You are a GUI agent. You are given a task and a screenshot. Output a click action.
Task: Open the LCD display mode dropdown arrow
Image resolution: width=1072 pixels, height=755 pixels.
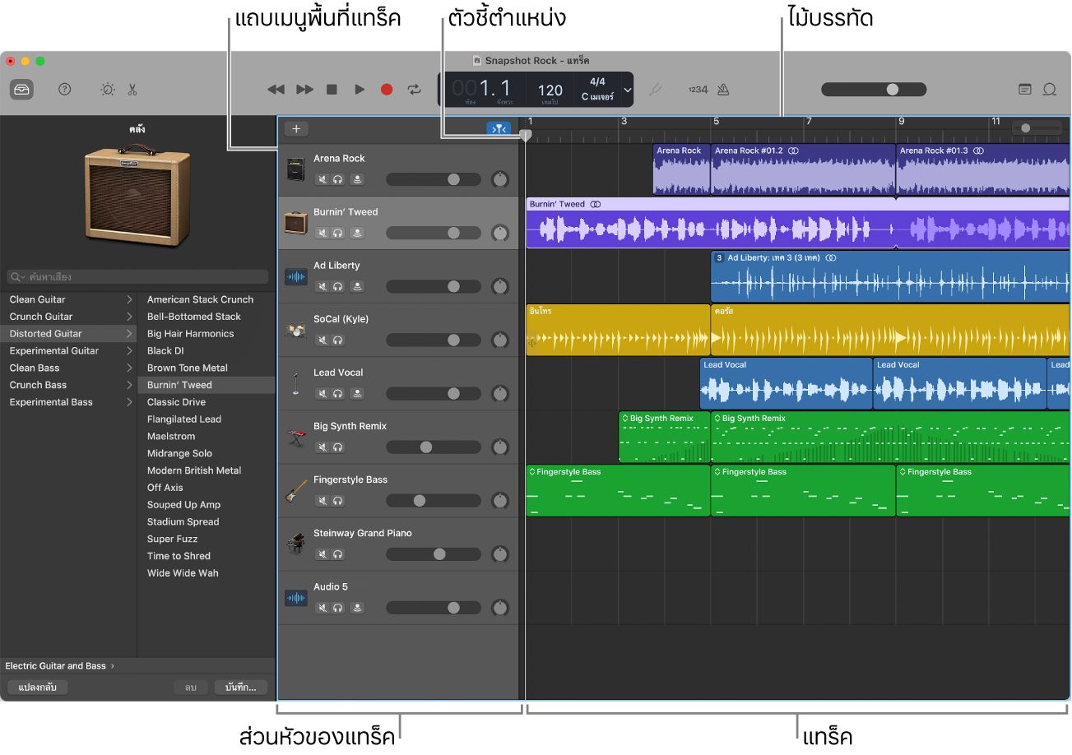[628, 90]
